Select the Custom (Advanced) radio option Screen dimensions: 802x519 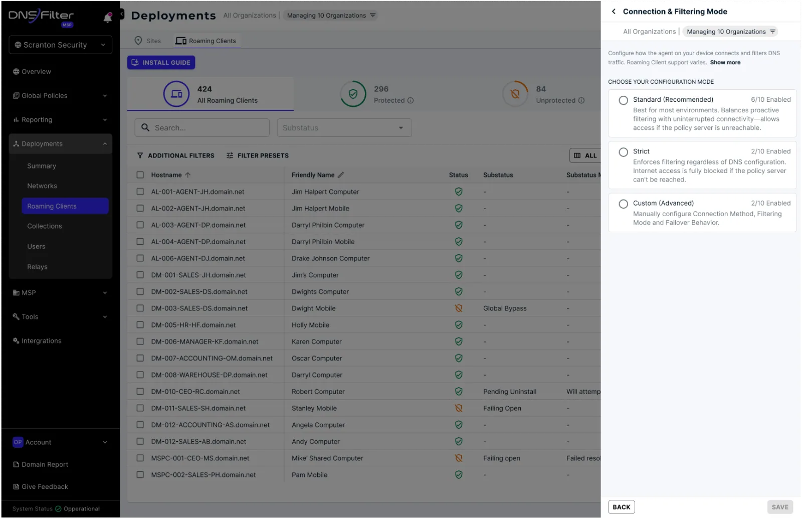tap(623, 204)
